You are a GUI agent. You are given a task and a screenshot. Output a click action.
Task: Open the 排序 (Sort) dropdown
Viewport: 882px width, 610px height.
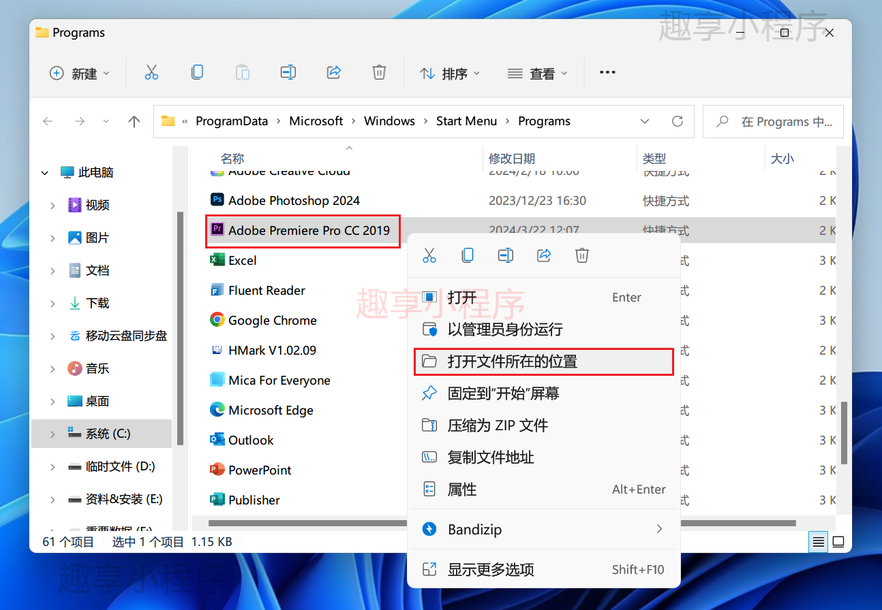point(450,73)
